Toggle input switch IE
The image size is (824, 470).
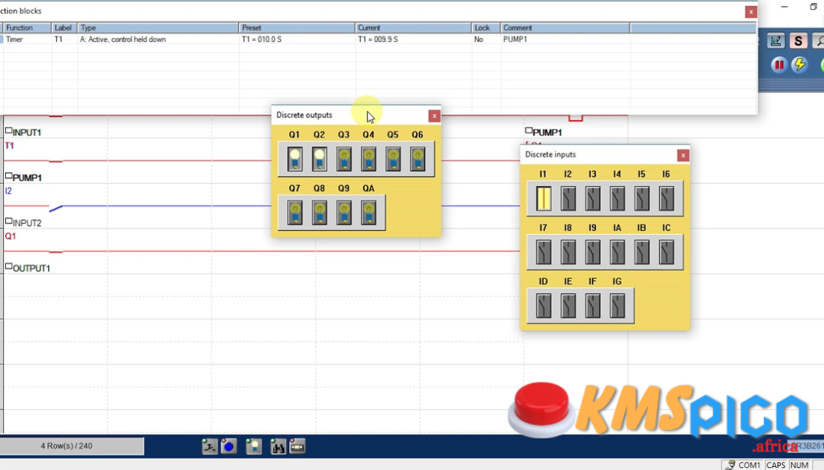tap(568, 306)
